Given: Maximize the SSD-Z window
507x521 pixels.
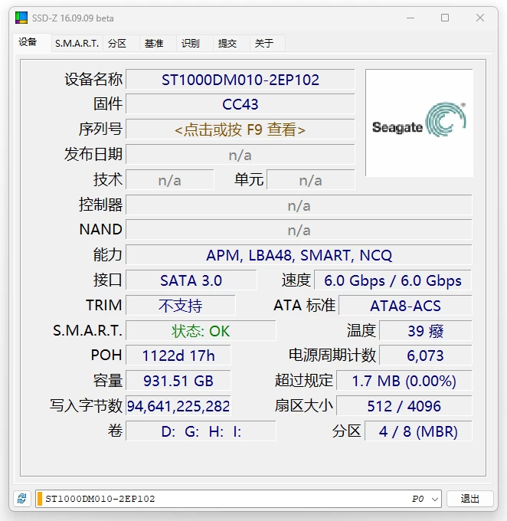Looking at the screenshot, I should tap(445, 18).
